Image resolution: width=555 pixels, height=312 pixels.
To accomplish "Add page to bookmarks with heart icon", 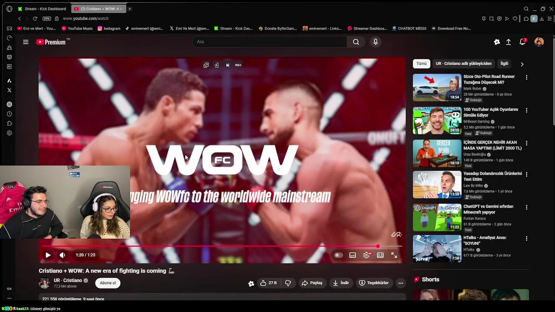I will (515, 19).
